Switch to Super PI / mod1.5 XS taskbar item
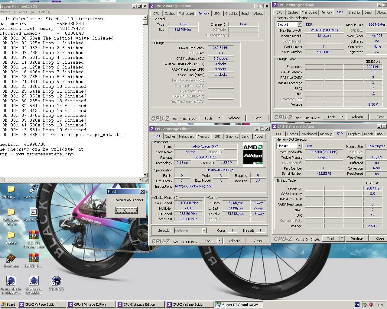 [x=239, y=304]
